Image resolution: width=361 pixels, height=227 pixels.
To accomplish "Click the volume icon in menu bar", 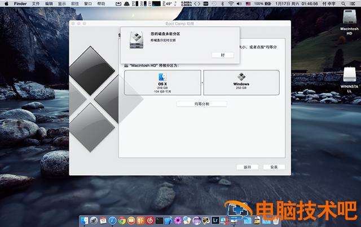I will coord(239,4).
